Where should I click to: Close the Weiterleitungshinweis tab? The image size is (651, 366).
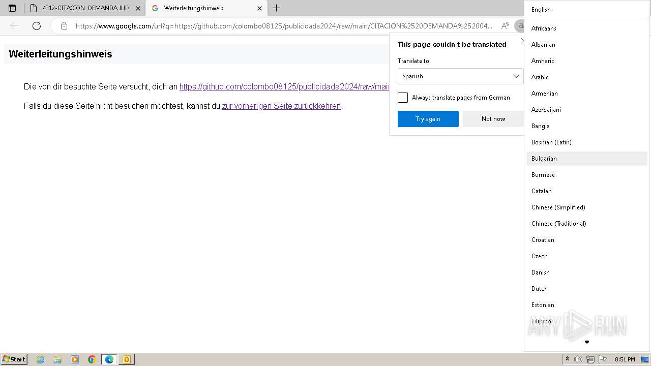click(x=259, y=8)
